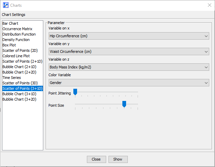Click the Point Size slider handle
This screenshot has width=215, height=167.
tap(124, 104)
